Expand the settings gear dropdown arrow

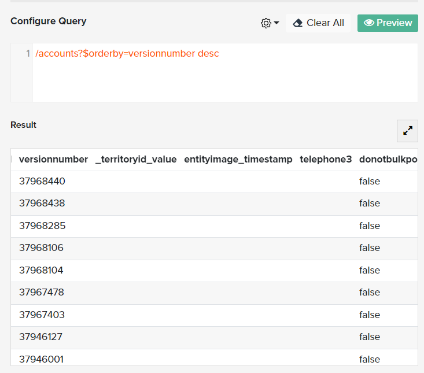click(276, 23)
